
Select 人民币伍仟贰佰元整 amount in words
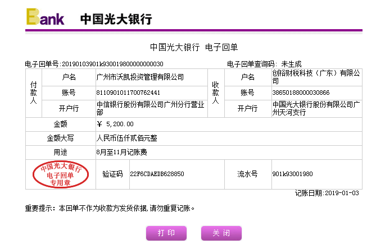127,138
